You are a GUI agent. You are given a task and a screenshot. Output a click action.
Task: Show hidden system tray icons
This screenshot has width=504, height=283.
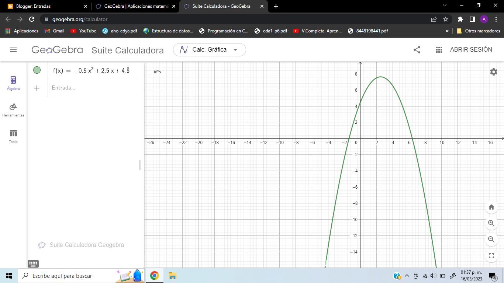pos(407,276)
